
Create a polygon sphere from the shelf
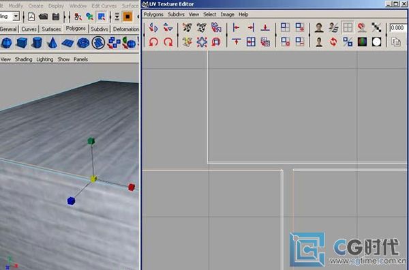tap(7, 43)
